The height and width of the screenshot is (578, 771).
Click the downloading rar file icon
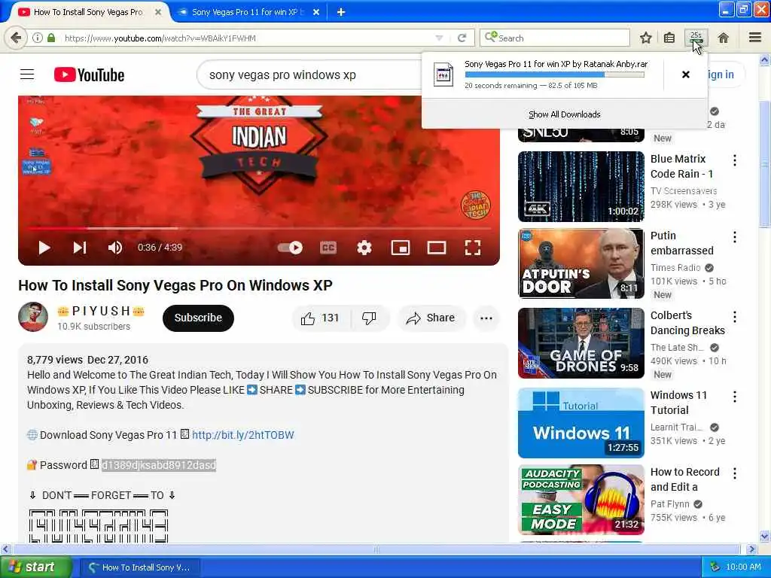pos(443,75)
